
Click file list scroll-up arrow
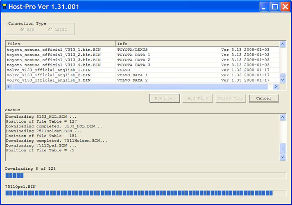click(283, 44)
